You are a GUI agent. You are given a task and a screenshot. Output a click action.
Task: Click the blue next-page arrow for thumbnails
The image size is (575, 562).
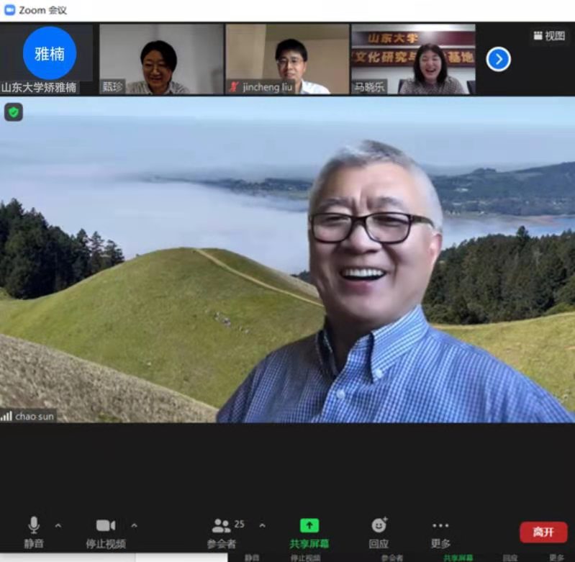[x=498, y=59]
